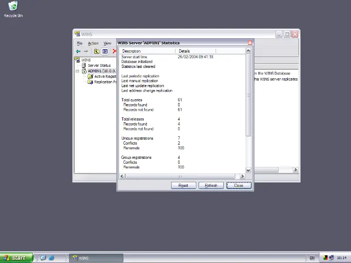The width and height of the screenshot is (351, 263).
Task: Click scroll-right arrow in WINS main pane
Action: tap(296, 170)
